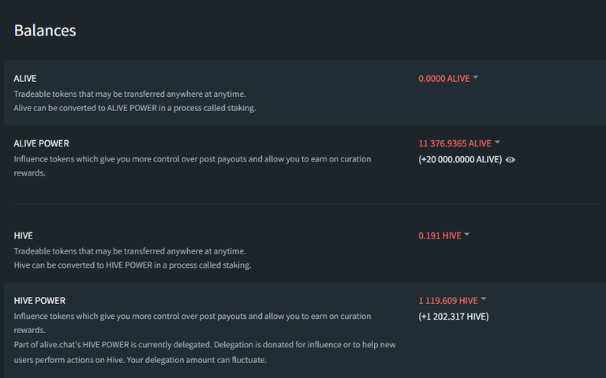Expand the arrow next to 1 119.609 HIVE
The height and width of the screenshot is (378, 606).
point(484,299)
